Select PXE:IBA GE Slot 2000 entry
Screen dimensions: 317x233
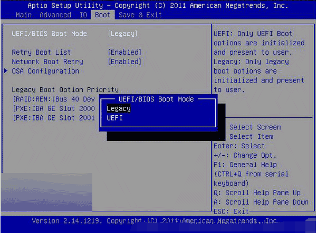tap(54, 109)
